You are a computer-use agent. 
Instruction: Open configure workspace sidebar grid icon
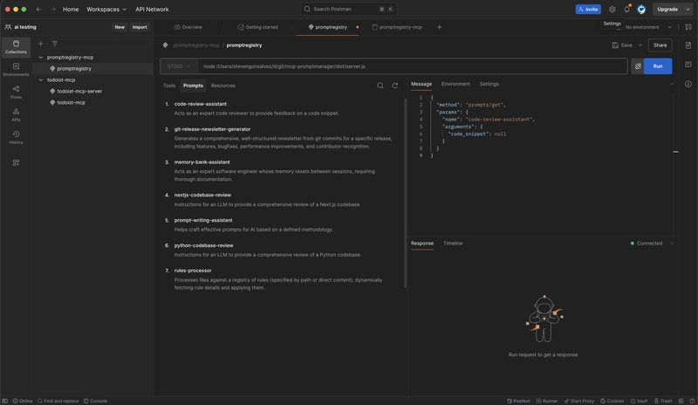click(x=16, y=162)
